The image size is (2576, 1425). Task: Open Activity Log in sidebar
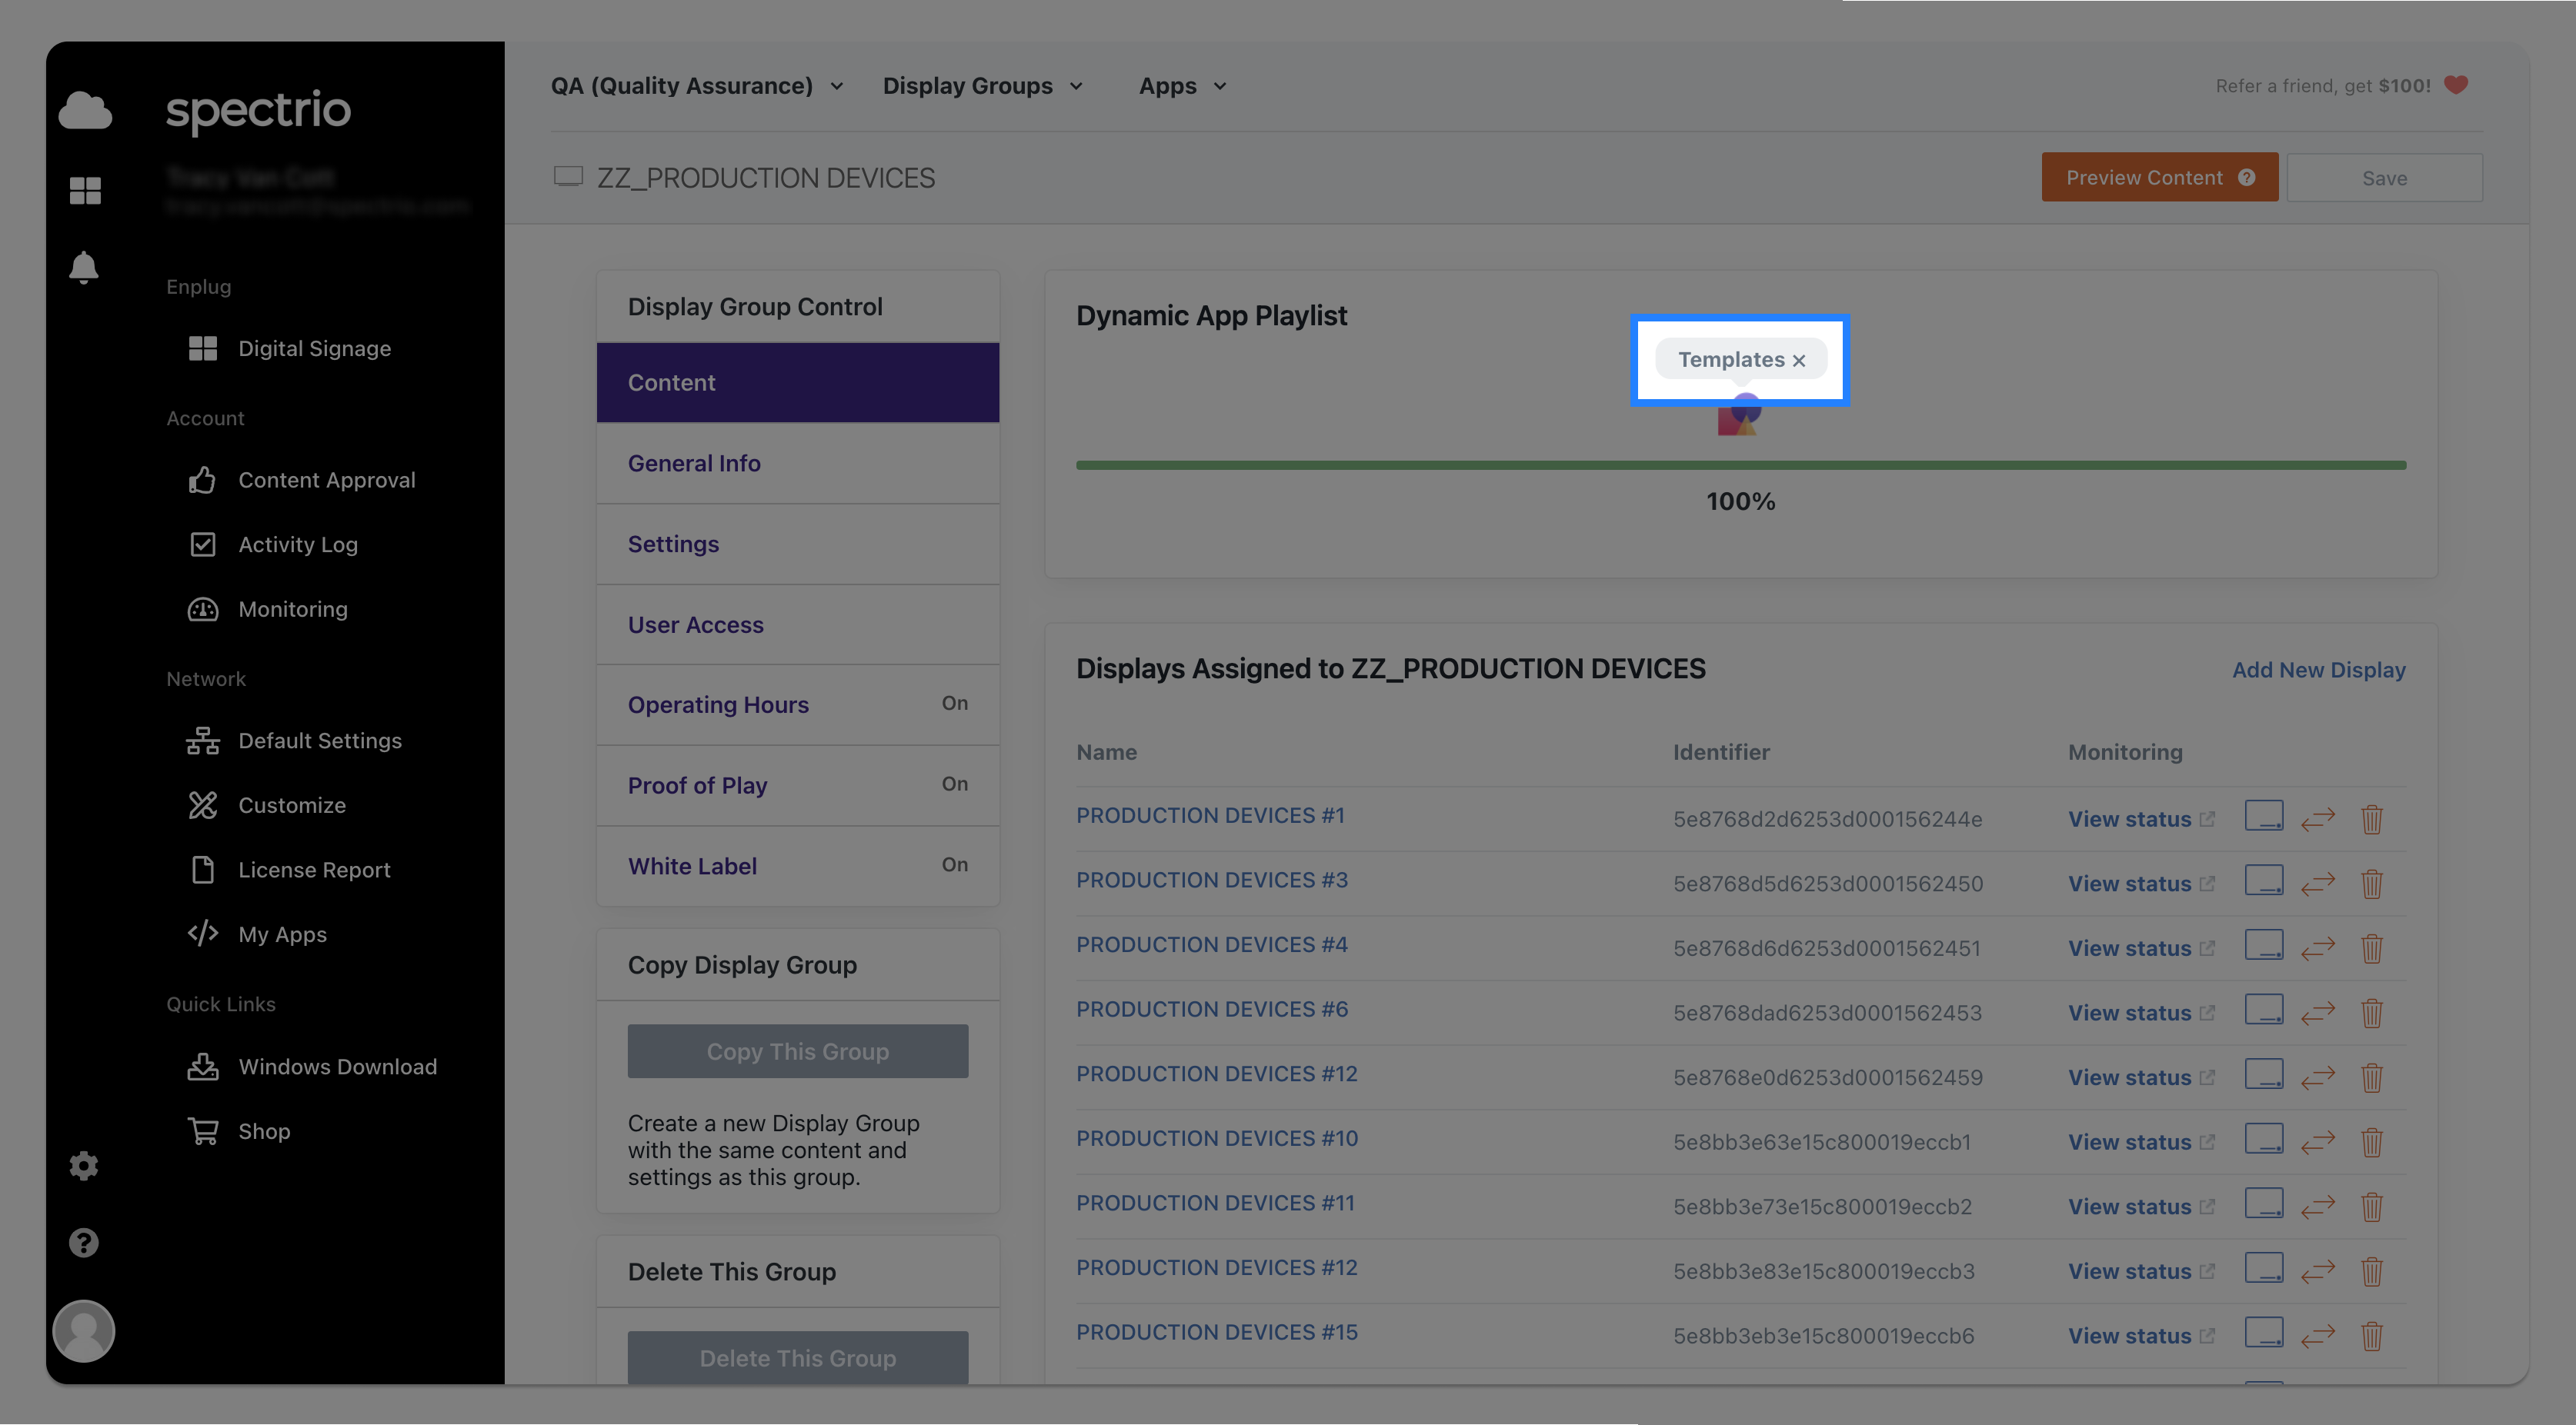click(x=272, y=544)
